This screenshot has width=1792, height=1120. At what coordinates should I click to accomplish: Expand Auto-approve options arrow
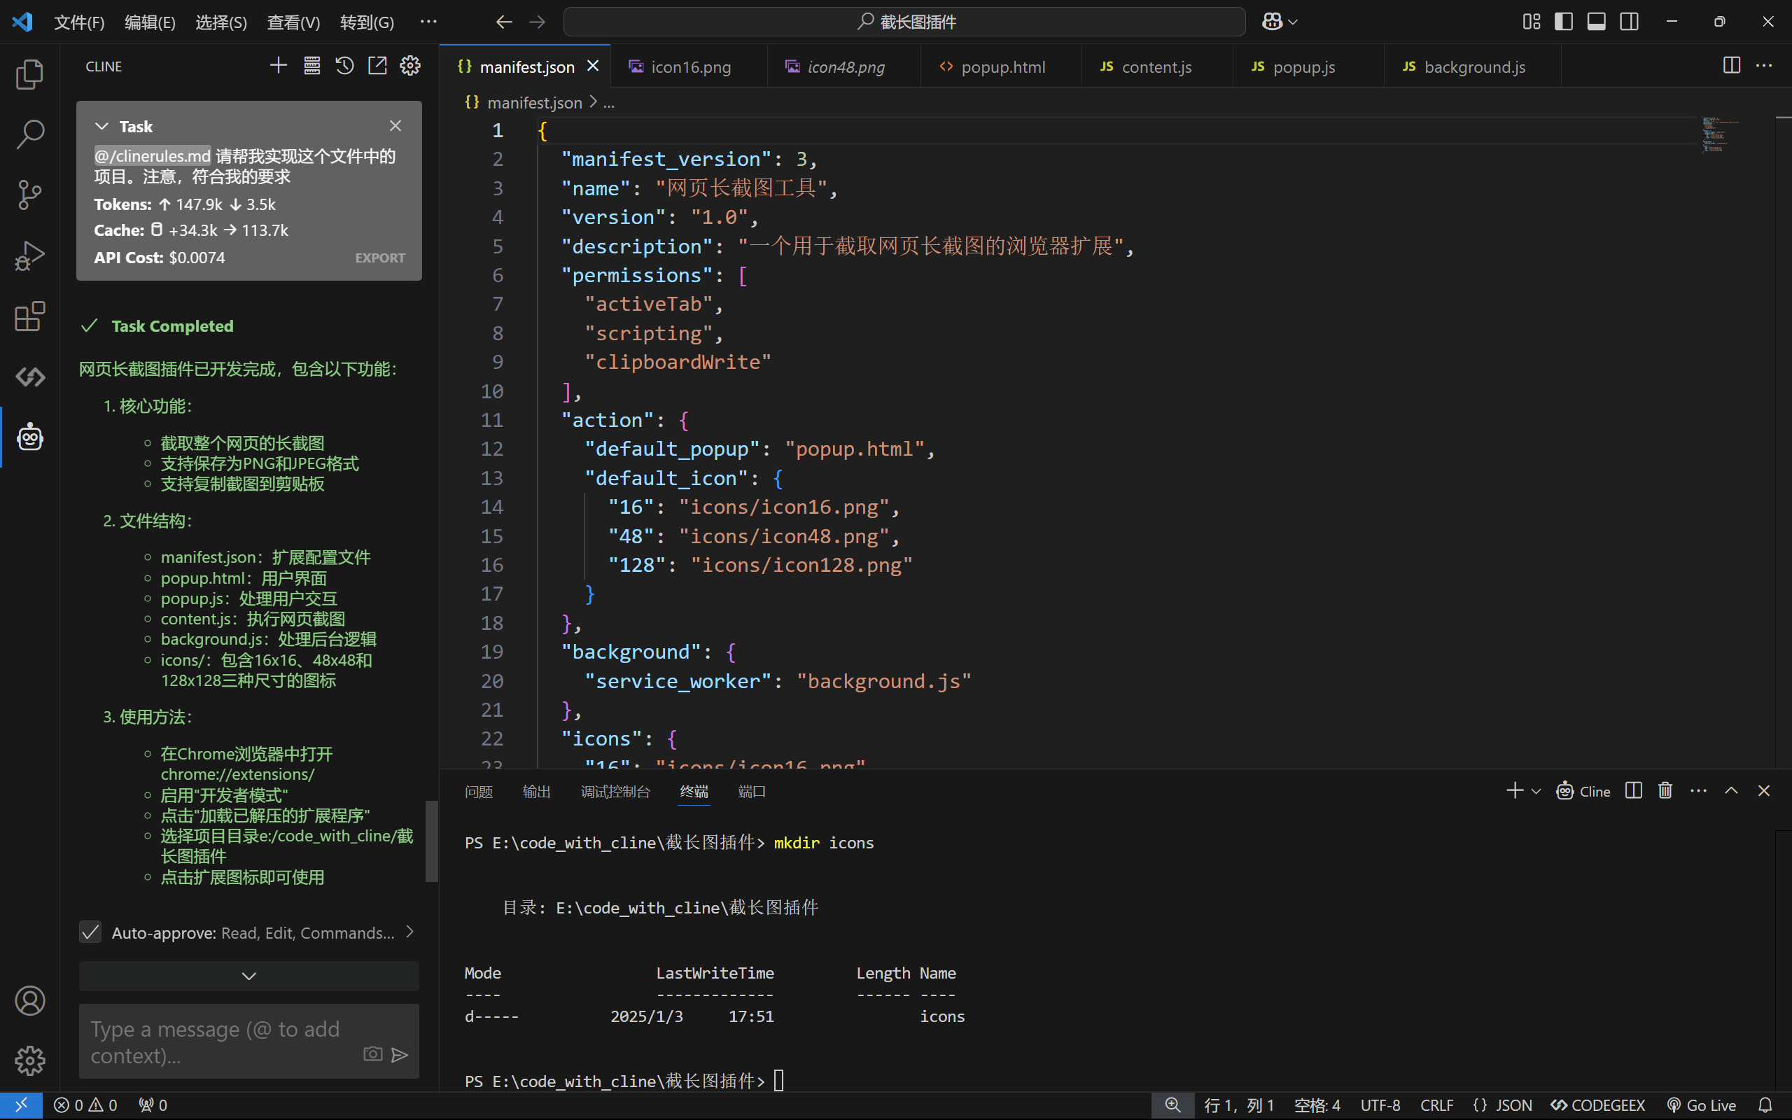(409, 932)
